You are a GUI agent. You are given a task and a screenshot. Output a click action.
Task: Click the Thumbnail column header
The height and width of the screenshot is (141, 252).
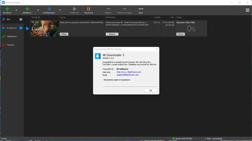click(x=36, y=17)
